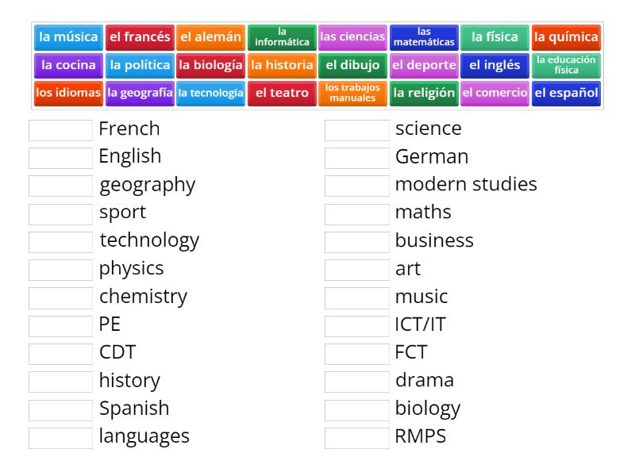This screenshot has width=635, height=476.
Task: Click the 'el inglés' tile
Action: tap(493, 65)
